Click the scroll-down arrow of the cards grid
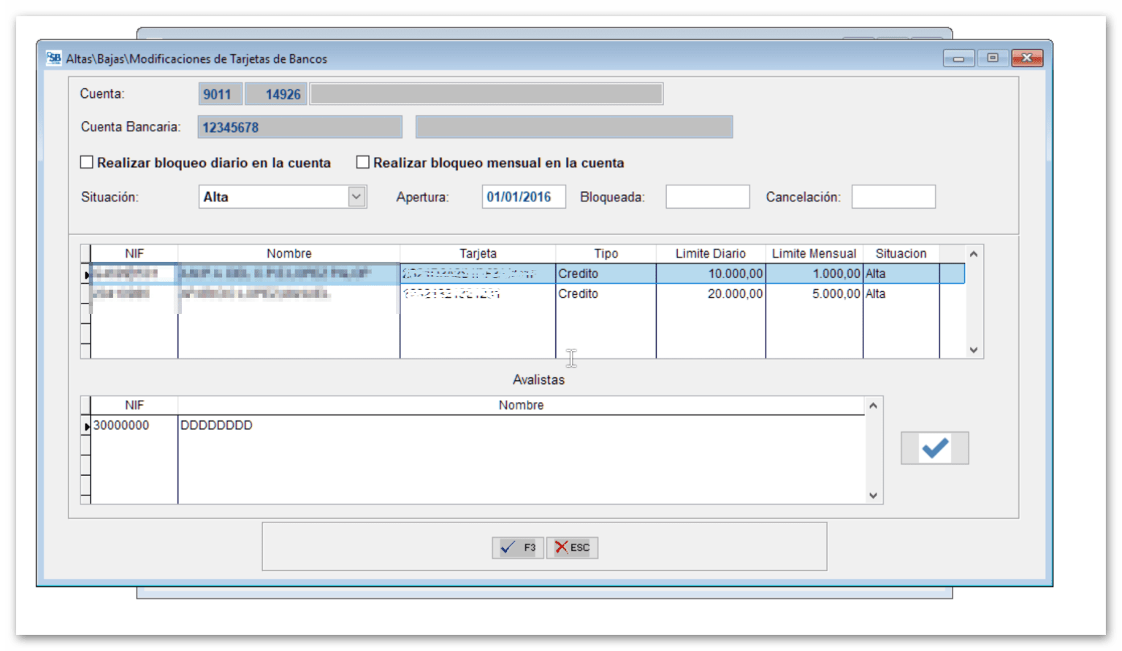 click(x=973, y=350)
